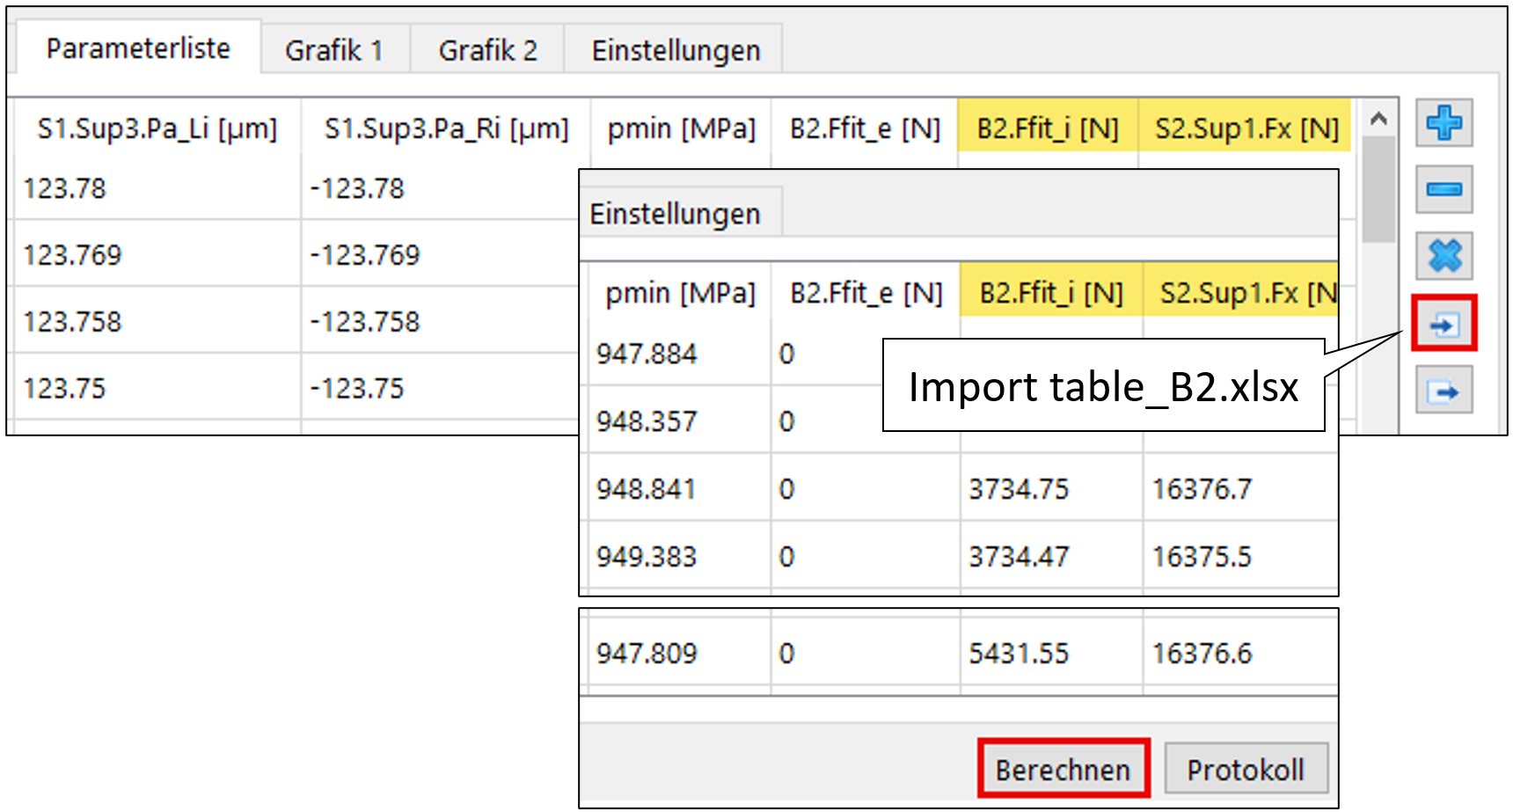Select the Einstellungen tab next to Grafik 2

(x=675, y=50)
